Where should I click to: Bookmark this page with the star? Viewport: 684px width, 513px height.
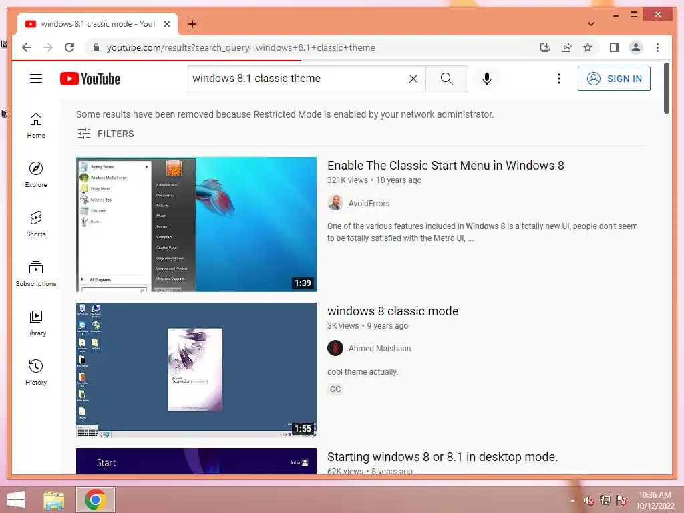pos(588,47)
